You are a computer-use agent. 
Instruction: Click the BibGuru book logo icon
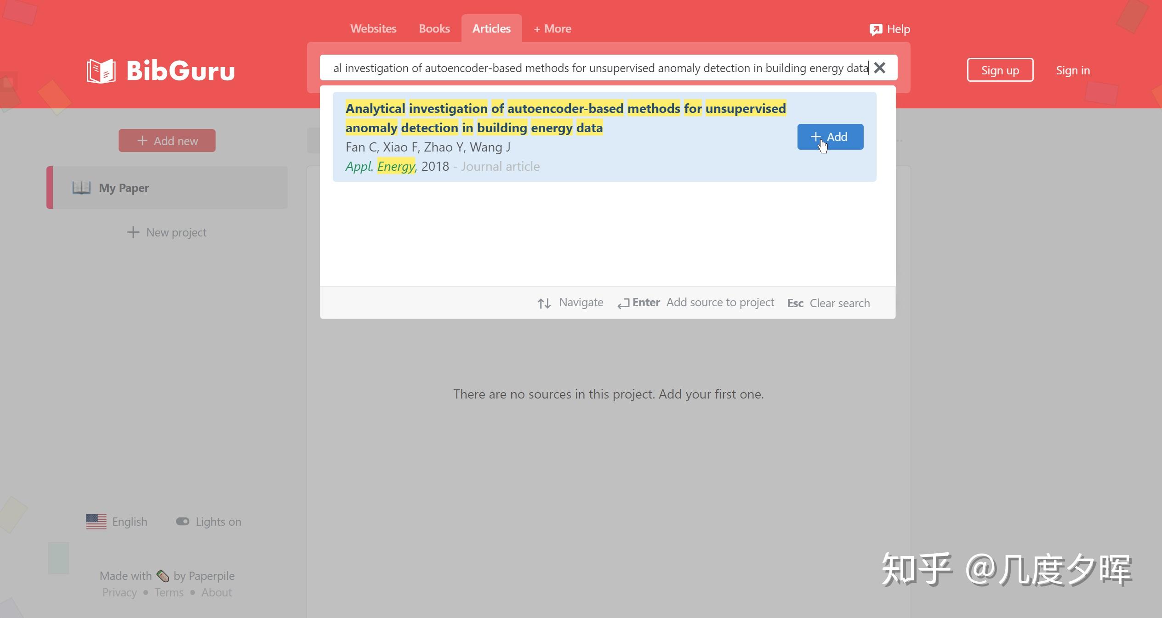[x=101, y=71]
